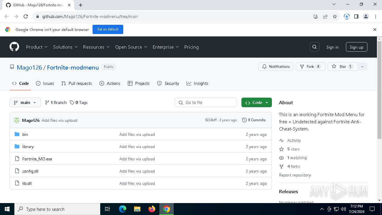Star the repository
Screen dimensions: 382x215
[342, 67]
